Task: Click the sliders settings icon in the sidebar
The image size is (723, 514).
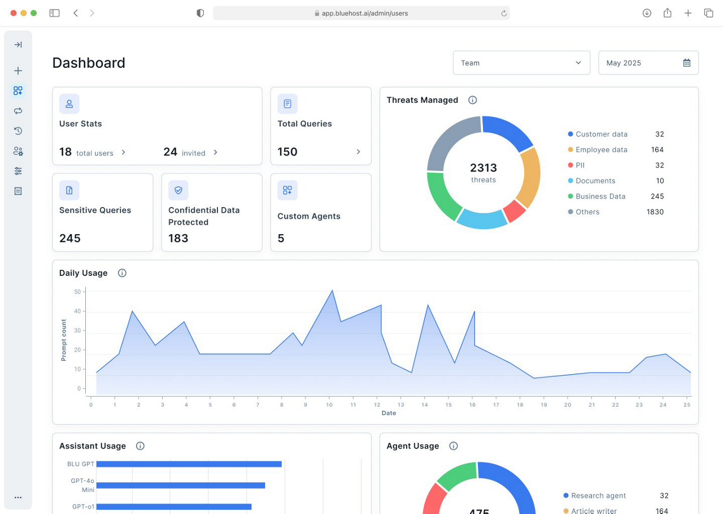Action: (18, 171)
